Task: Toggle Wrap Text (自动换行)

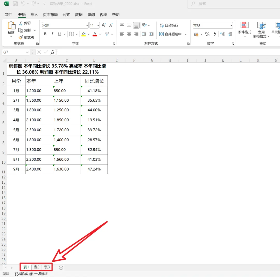Action: click(169, 25)
